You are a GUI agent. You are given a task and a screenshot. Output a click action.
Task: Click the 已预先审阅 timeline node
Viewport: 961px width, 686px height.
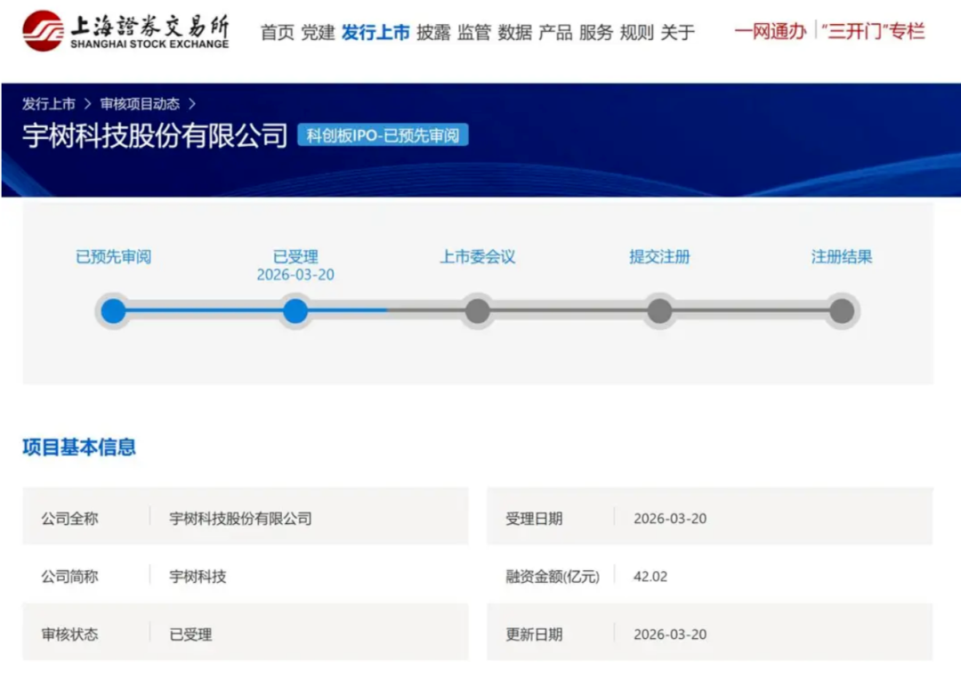click(x=113, y=311)
